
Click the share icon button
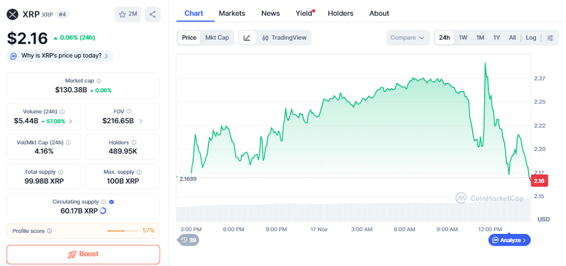pyautogui.click(x=153, y=14)
